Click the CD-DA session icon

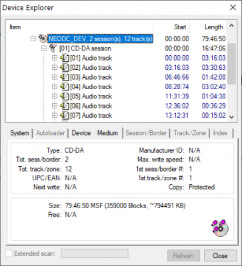click(53, 48)
